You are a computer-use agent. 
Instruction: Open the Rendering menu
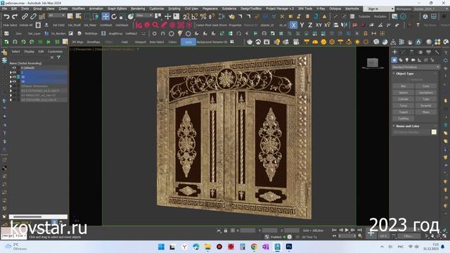point(138,8)
